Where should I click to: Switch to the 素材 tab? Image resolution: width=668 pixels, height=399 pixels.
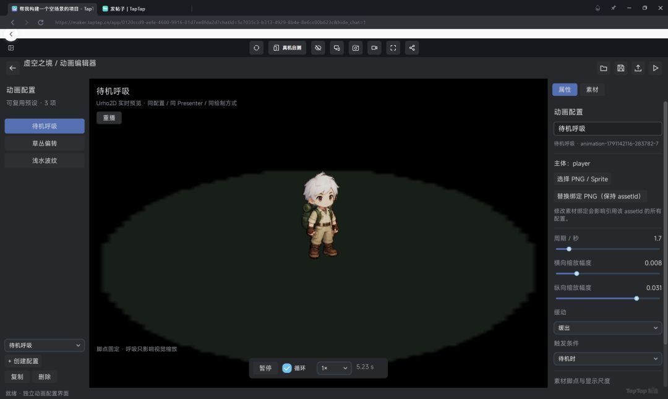pos(592,90)
